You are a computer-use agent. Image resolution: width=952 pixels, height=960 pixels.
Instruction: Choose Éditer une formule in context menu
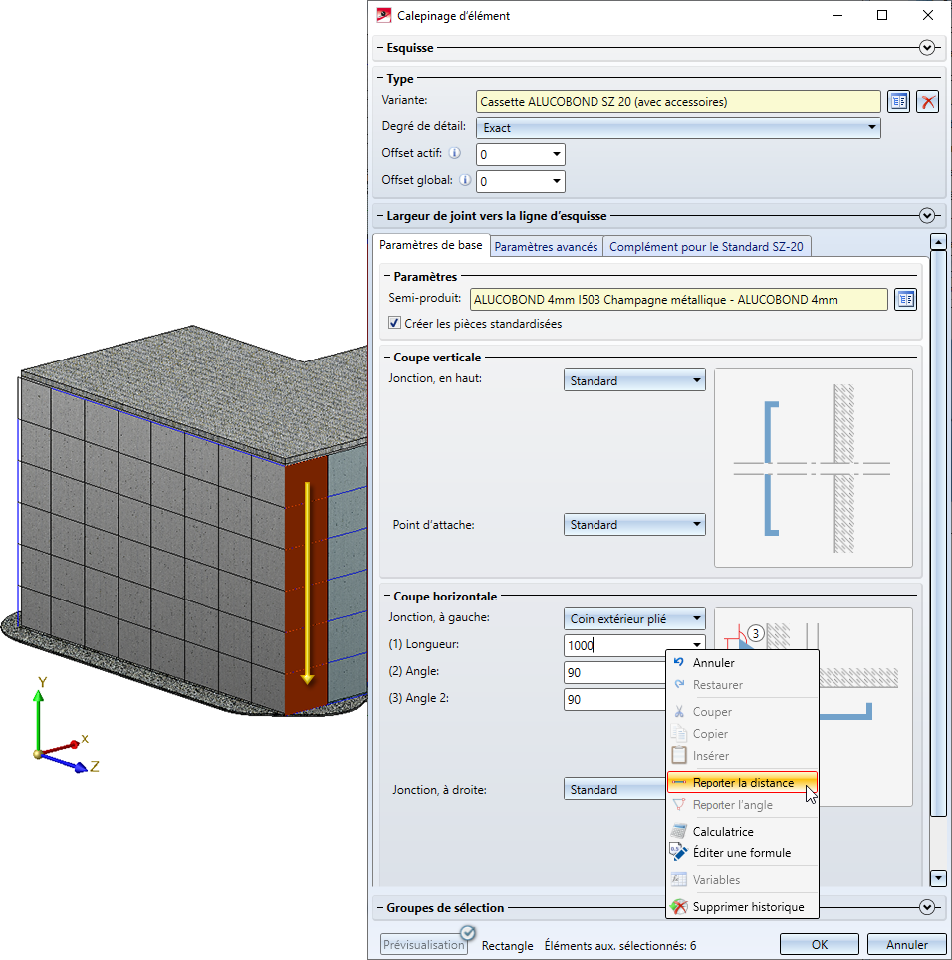click(x=741, y=852)
